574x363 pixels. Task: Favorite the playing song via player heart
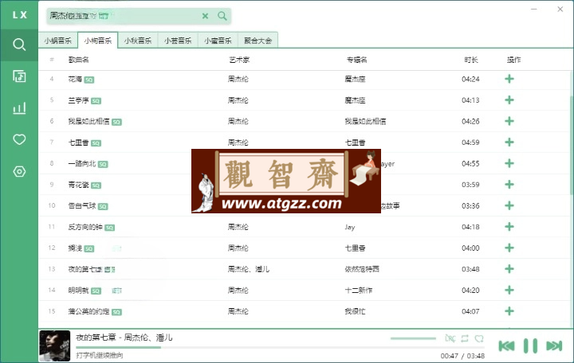(x=479, y=338)
